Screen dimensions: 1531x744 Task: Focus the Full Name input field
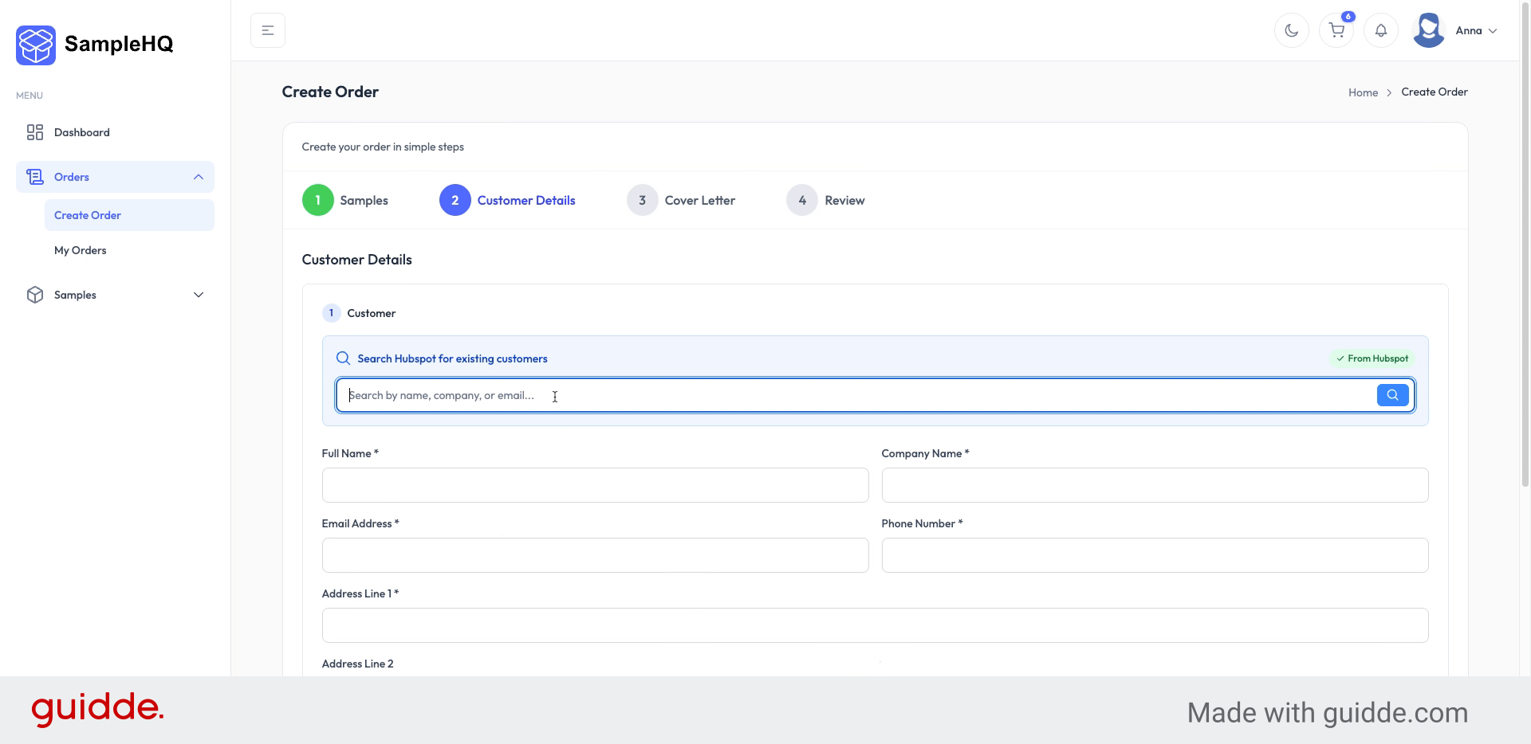point(595,485)
